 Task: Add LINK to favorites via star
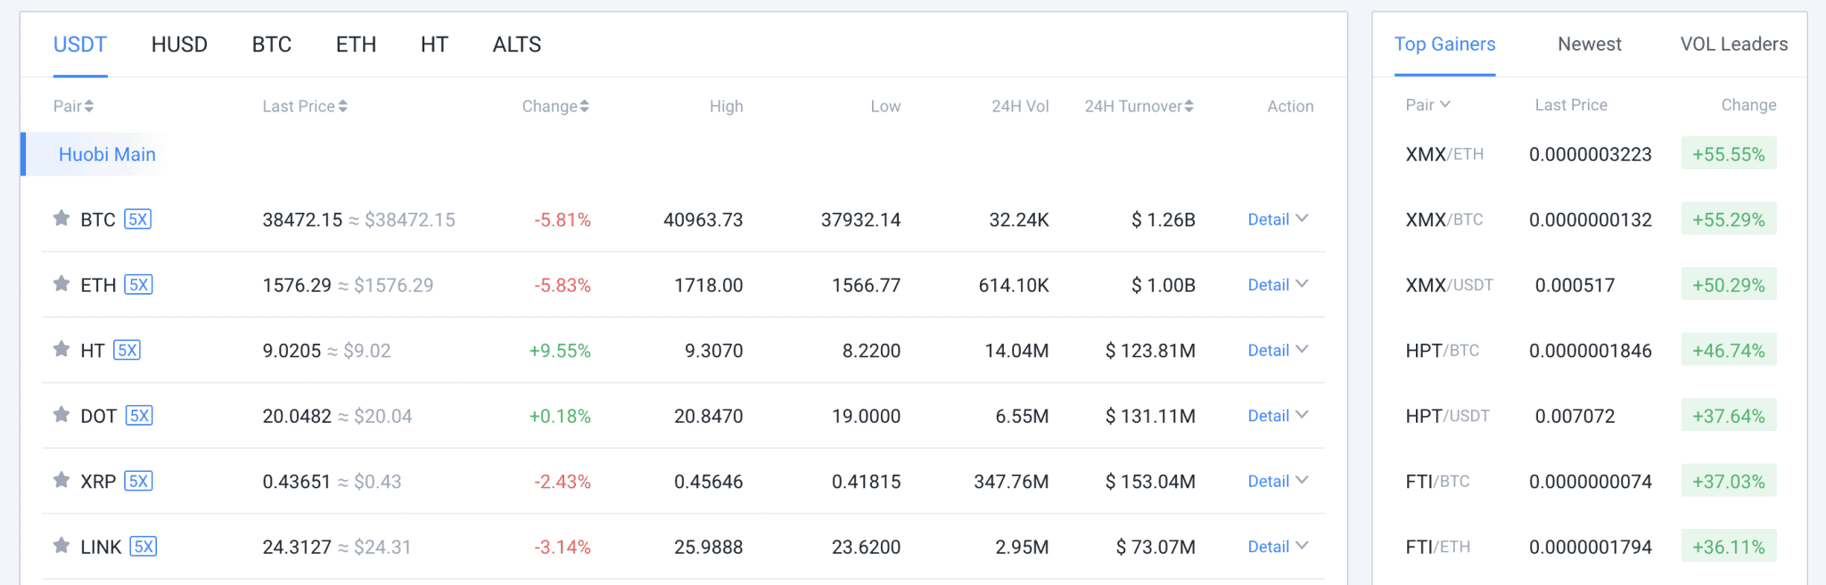click(62, 546)
